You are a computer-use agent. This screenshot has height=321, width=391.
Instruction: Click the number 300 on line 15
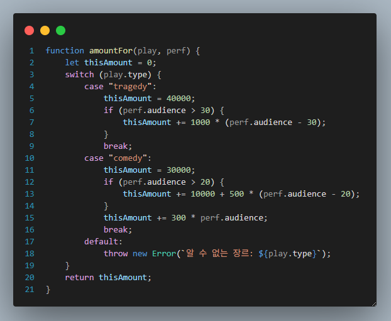coord(179,218)
